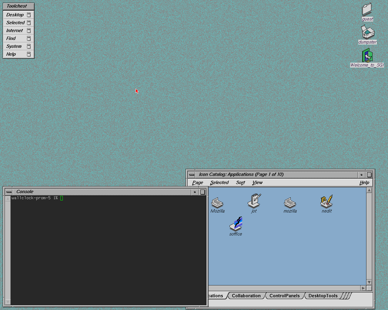
Task: Open the Page menu in Icon Catalog
Action: [198, 183]
